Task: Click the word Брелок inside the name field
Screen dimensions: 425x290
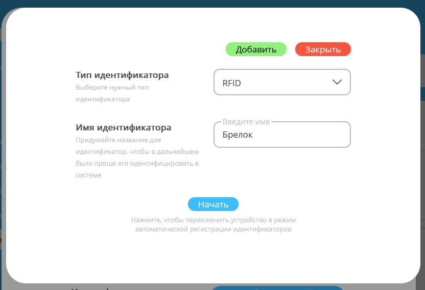Action: pos(238,136)
